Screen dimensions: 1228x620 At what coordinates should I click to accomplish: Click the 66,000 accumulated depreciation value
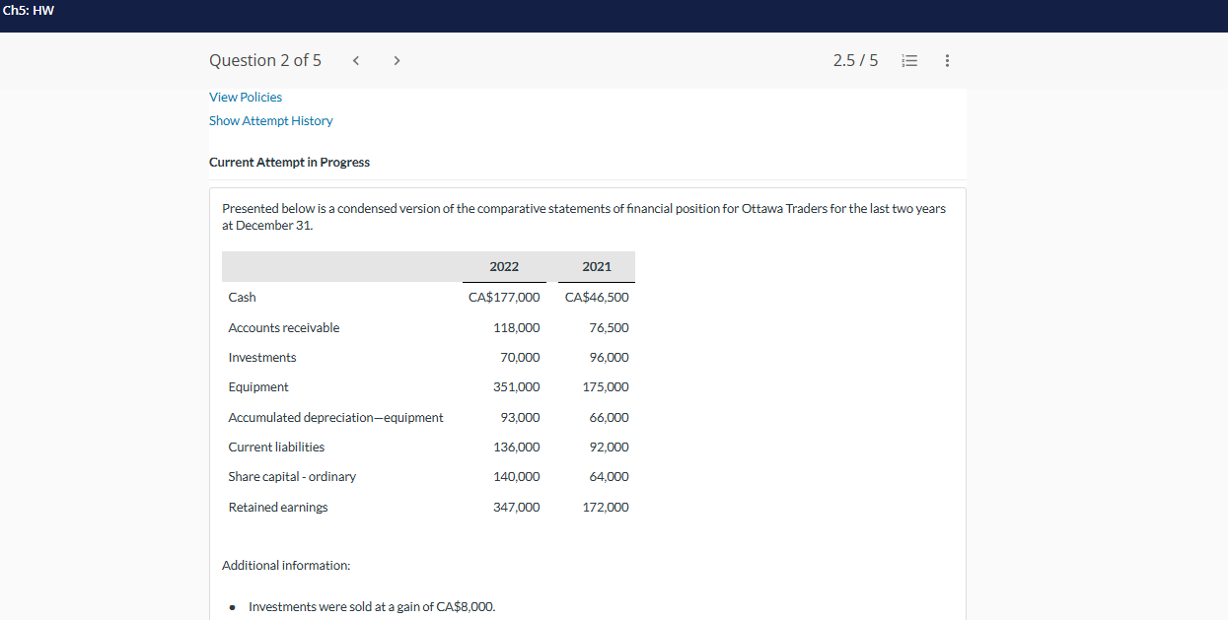tap(609, 417)
